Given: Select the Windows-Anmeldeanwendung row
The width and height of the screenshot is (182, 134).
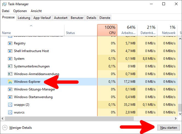Looking at the screenshot, I should [x=89, y=74].
